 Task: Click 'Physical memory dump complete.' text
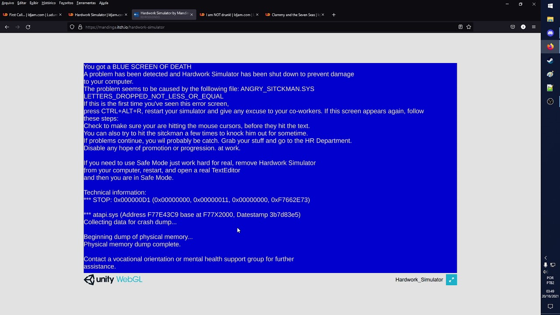(132, 244)
